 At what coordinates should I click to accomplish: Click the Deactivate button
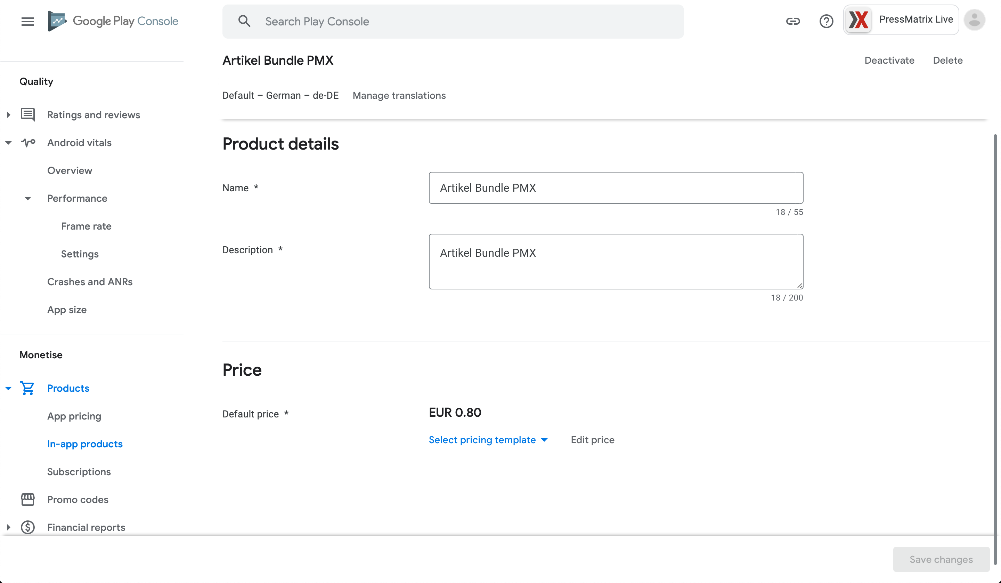coord(889,61)
